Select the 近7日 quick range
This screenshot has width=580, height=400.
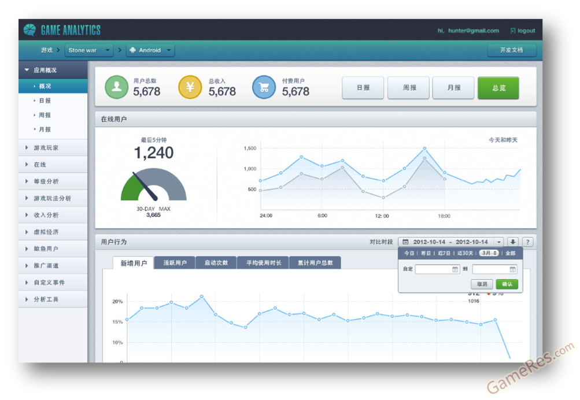pyautogui.click(x=444, y=253)
